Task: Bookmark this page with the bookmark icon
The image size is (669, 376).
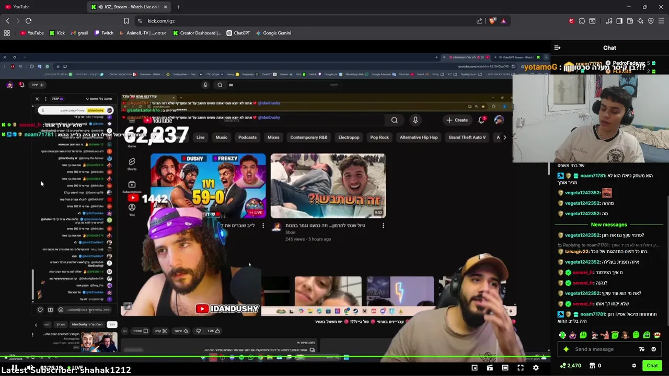Action: tap(126, 21)
